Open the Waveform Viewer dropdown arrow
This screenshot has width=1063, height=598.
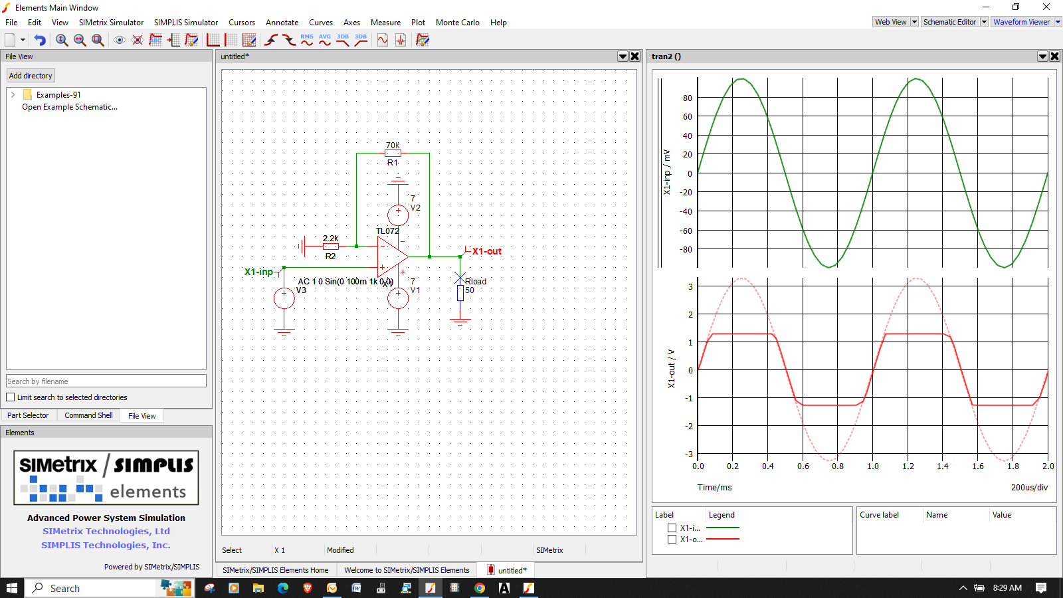[1058, 22]
